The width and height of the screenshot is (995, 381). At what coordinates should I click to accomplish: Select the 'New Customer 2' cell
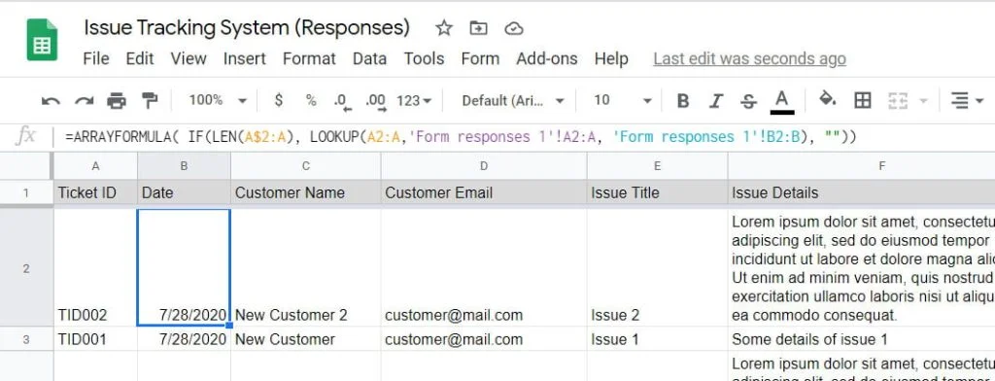306,268
